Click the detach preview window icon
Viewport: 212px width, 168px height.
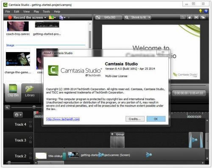(x=203, y=17)
